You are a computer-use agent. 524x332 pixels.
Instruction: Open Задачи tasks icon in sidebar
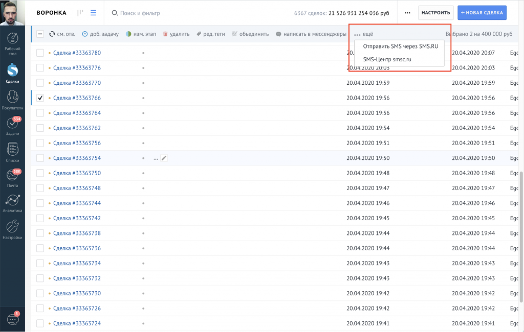(12, 124)
